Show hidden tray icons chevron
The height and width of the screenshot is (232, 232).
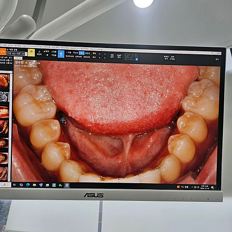(192, 187)
